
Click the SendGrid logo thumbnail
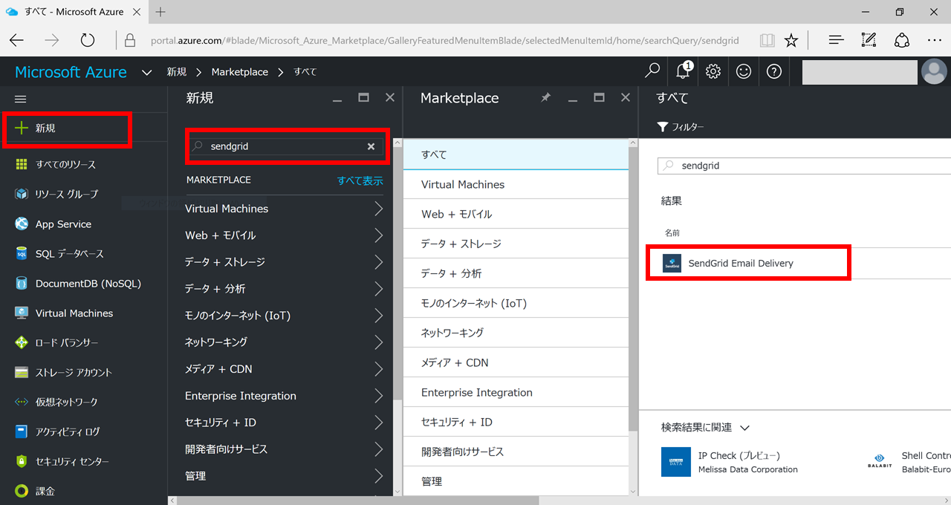(x=672, y=263)
